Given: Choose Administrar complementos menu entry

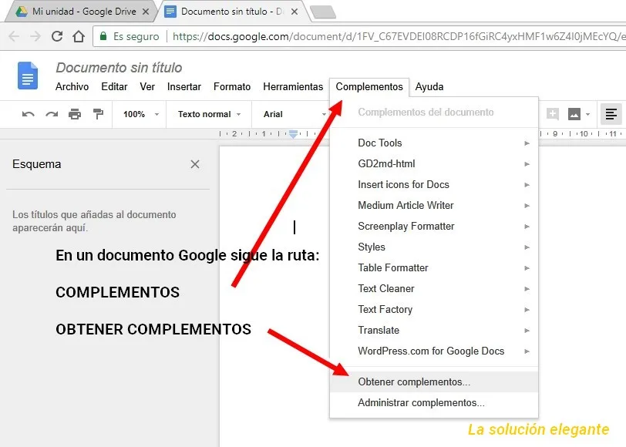Looking at the screenshot, I should [421, 403].
